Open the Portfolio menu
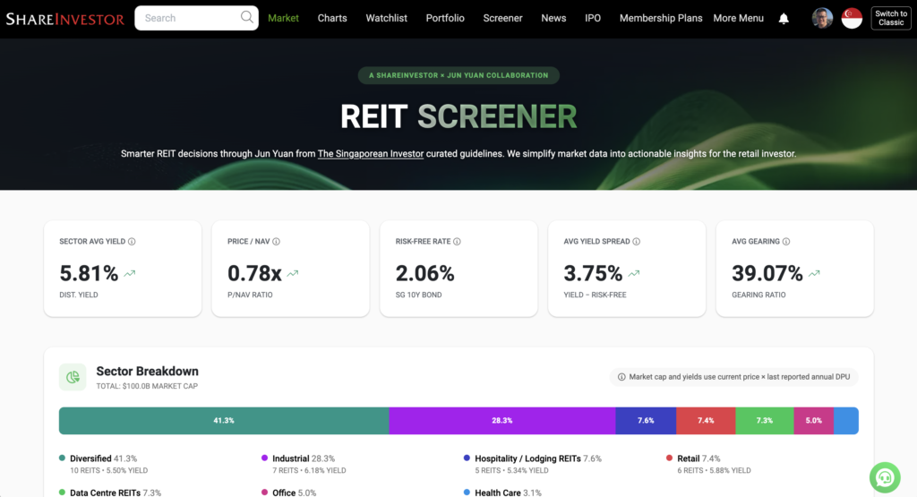This screenshot has height=497, width=917. click(445, 18)
